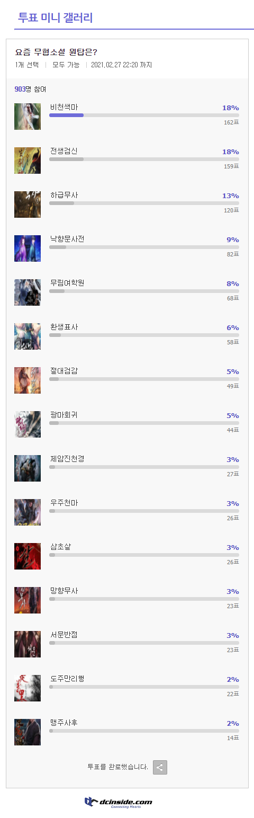Click the 광마회귀 cover thumbnail
The height and width of the screenshot is (818, 254).
click(28, 424)
